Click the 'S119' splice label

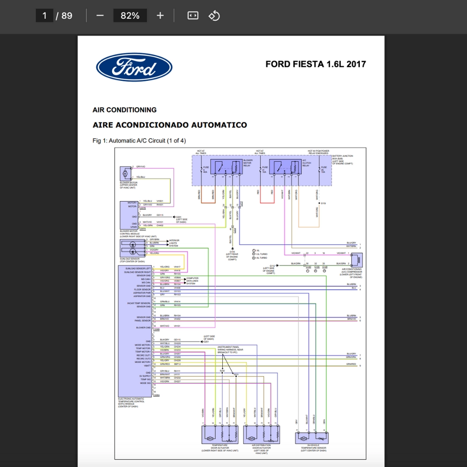pos(323,203)
